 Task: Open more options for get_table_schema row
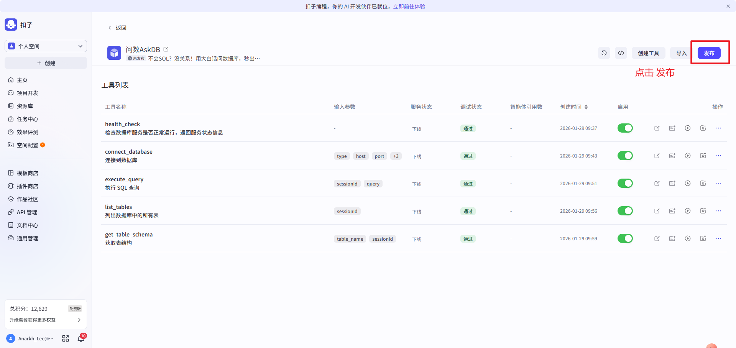click(718, 238)
